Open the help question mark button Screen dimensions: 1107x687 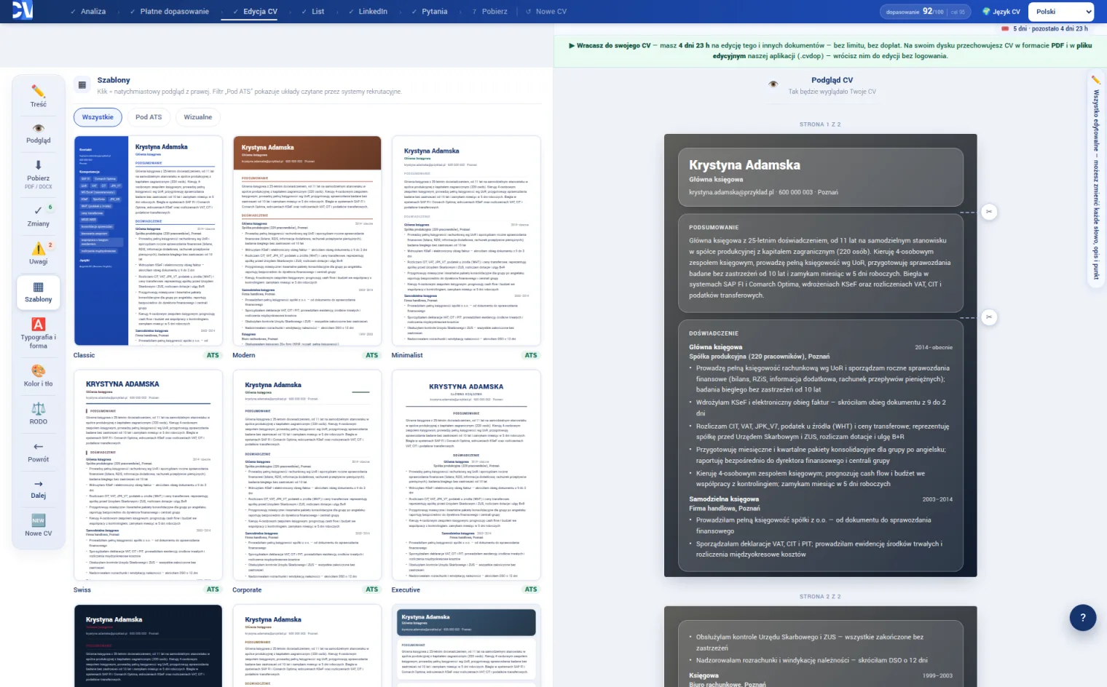[x=1083, y=618]
